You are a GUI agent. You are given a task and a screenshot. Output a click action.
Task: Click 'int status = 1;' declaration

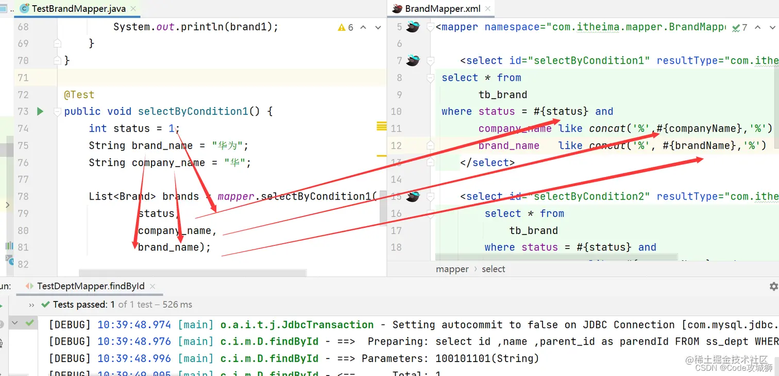[x=134, y=129]
